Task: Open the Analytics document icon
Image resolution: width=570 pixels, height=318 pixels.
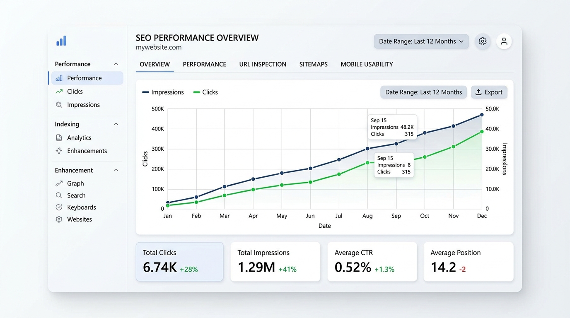Action: click(59, 137)
